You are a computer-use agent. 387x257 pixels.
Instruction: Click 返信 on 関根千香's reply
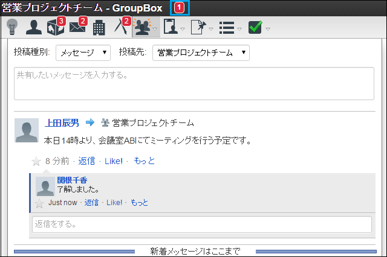coord(91,203)
